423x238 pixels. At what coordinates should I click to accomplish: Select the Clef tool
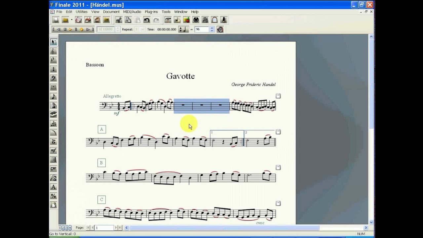(54, 78)
